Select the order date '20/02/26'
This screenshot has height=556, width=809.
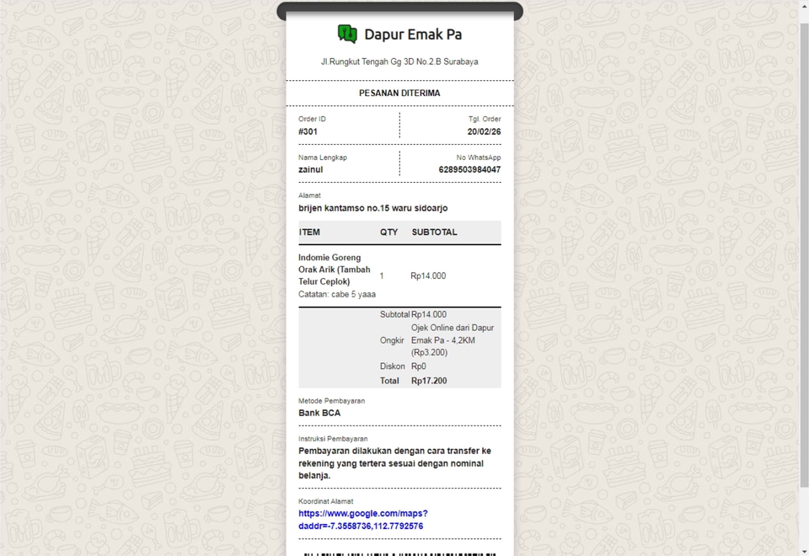[484, 131]
